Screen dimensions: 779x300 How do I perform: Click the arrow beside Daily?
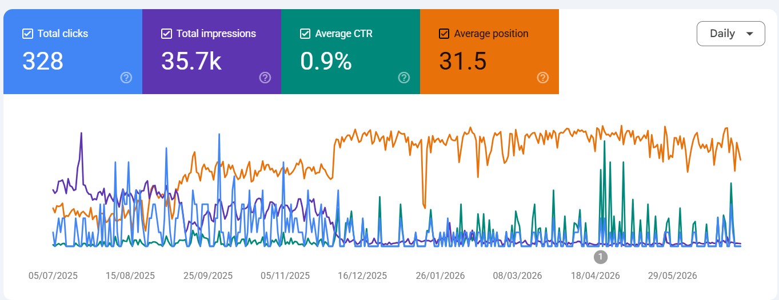point(750,34)
